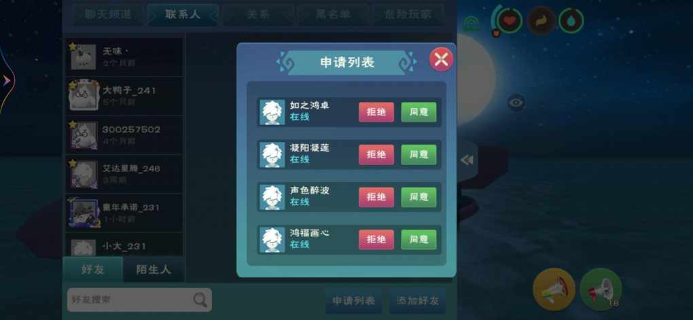
Task: Switch to the 聊天频道 tab
Action: (x=108, y=14)
